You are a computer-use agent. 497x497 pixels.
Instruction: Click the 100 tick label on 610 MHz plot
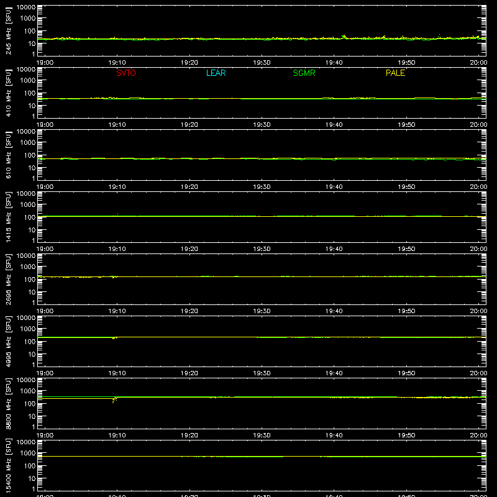30,155
